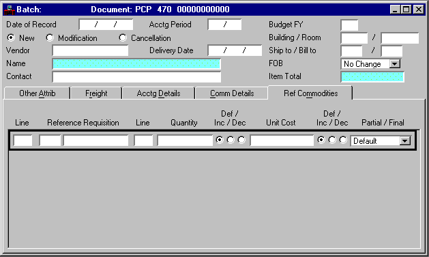The image size is (429, 257).
Task: Click the Contact text field
Action: (136, 77)
